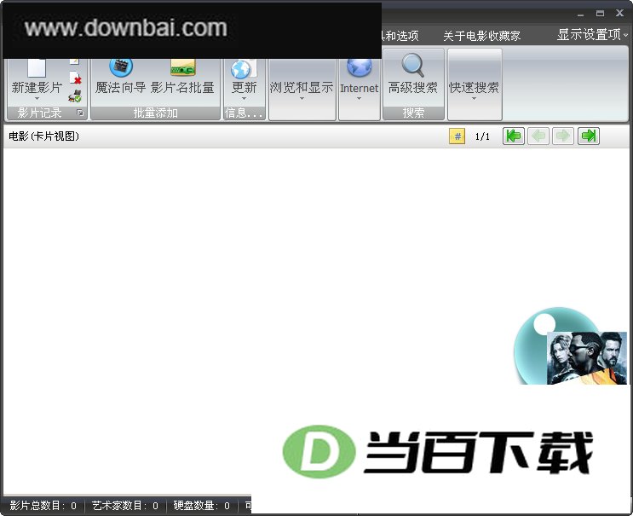The height and width of the screenshot is (516, 633).
Task: Click the yellow # page number button
Action: point(457,136)
